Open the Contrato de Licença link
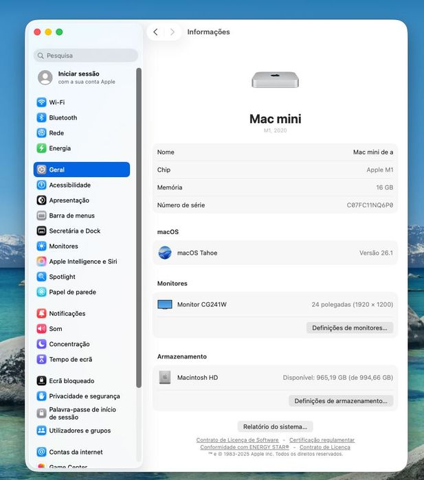This screenshot has width=424, height=480. click(x=325, y=447)
